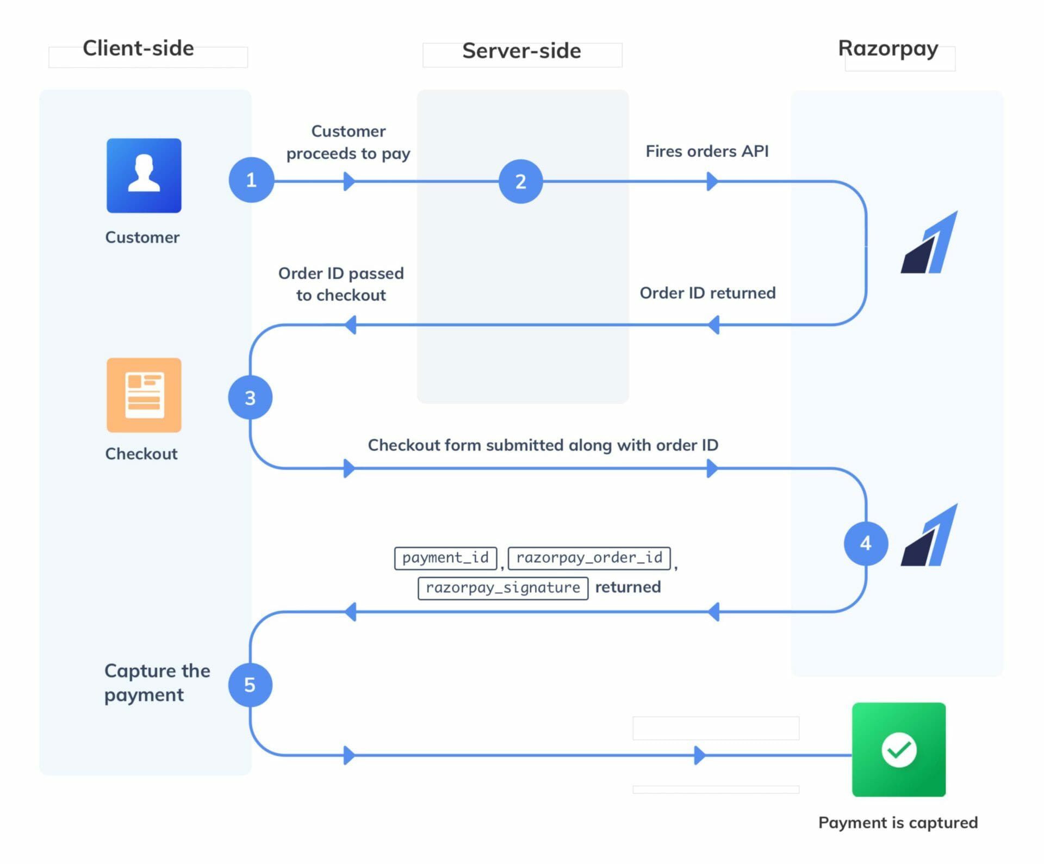This screenshot has height=864, width=1044.
Task: Click the payment_id code box
Action: click(446, 558)
